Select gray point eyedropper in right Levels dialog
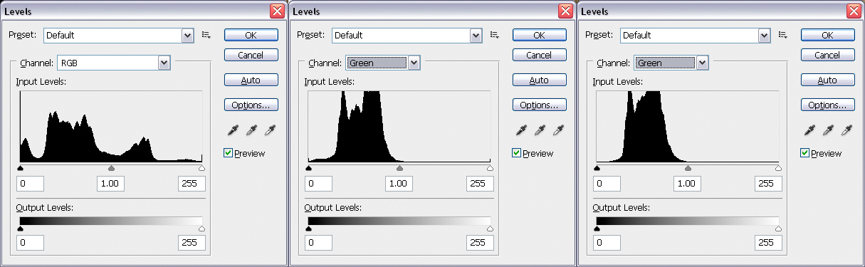This screenshot has width=865, height=267. pyautogui.click(x=828, y=130)
